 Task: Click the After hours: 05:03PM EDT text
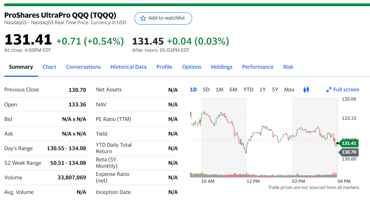(161, 50)
